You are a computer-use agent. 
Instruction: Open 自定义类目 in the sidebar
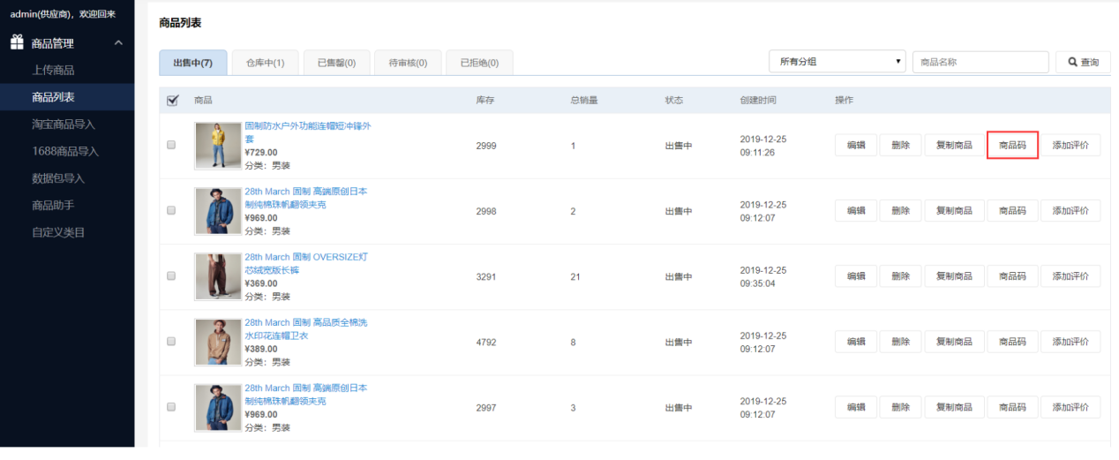pos(58,232)
